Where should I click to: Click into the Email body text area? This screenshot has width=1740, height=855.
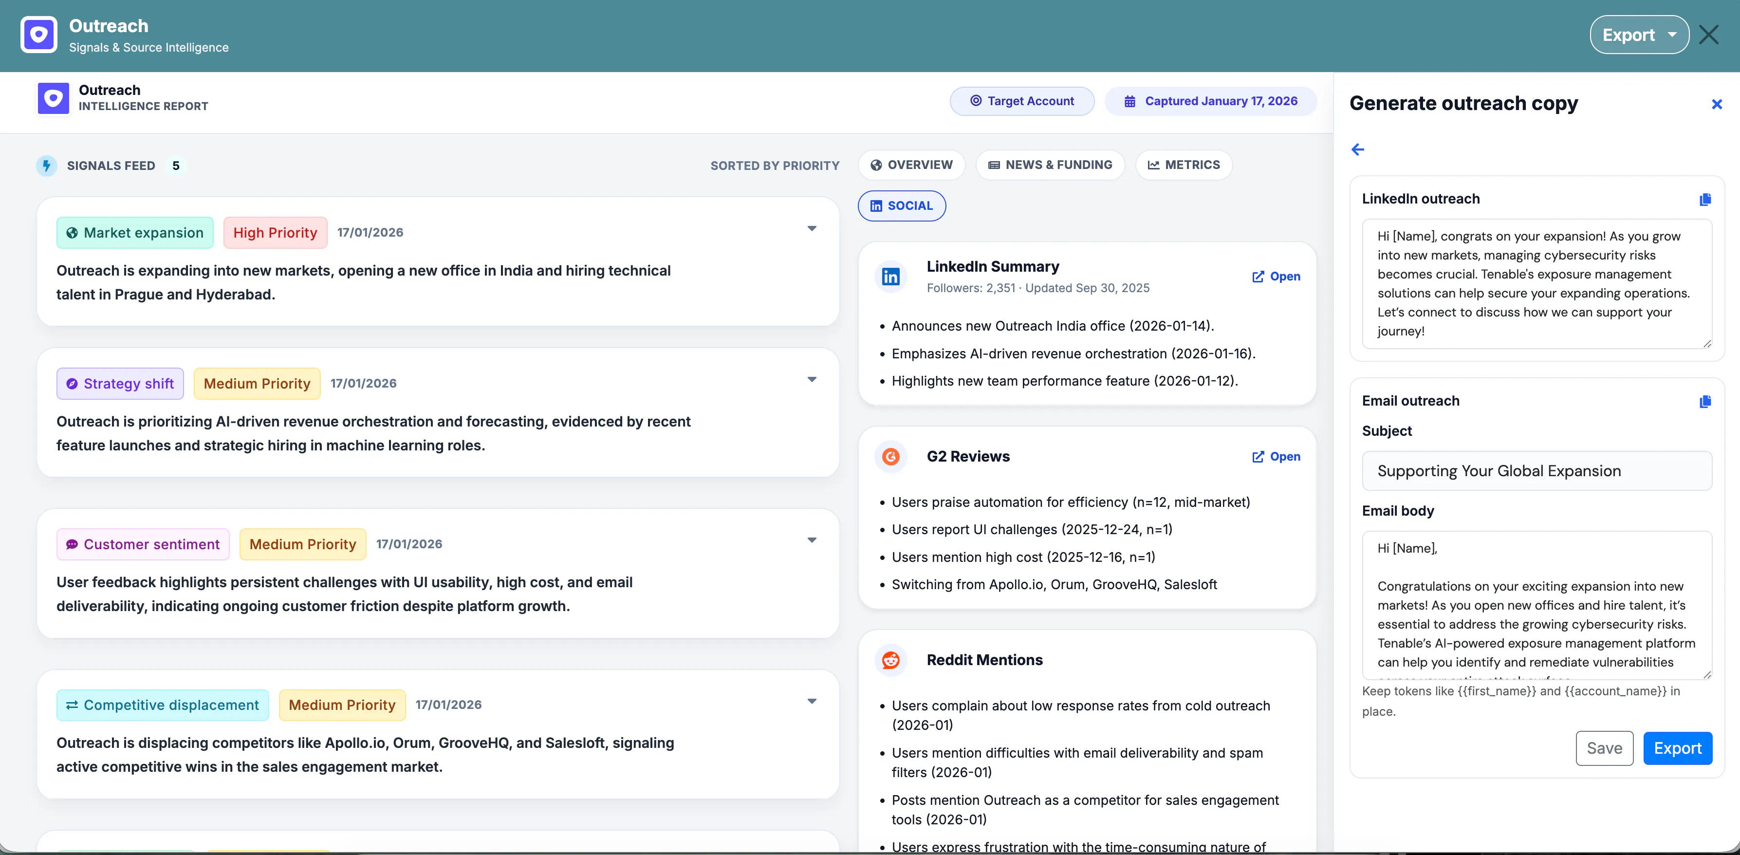[x=1536, y=605]
